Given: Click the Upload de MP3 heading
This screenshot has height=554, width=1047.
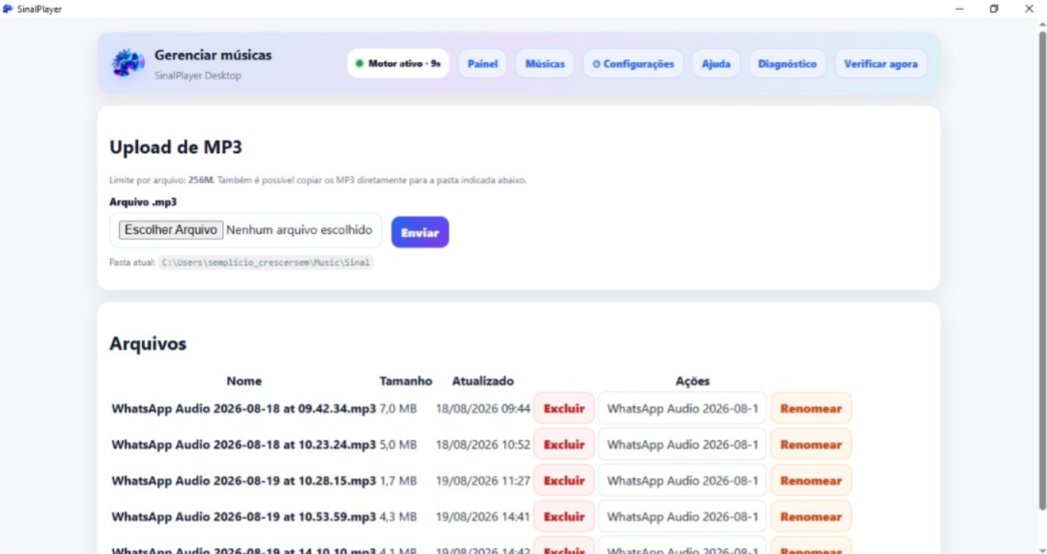Looking at the screenshot, I should point(176,147).
